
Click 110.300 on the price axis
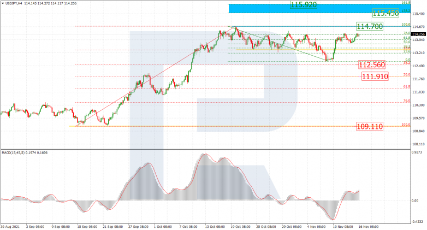point(419,105)
